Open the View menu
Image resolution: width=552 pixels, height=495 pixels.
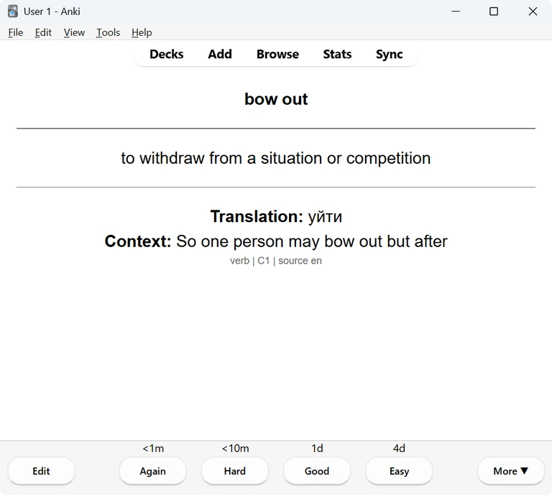(74, 32)
